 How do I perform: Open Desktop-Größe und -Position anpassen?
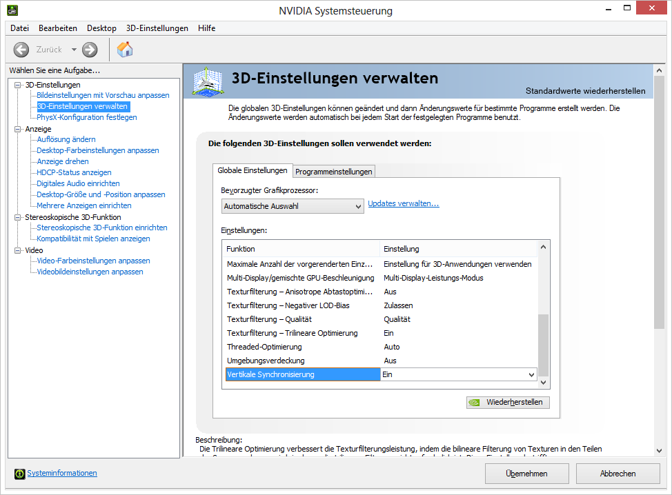click(101, 194)
